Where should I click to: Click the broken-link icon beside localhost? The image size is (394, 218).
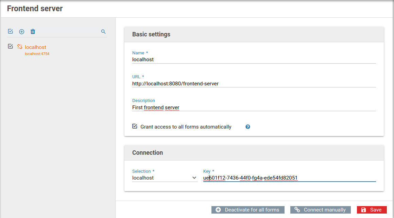click(20, 47)
